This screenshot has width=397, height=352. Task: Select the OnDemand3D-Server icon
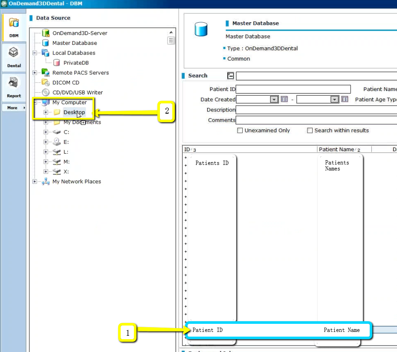46,33
